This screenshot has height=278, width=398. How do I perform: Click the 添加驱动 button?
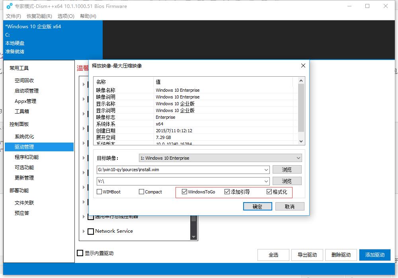(x=375, y=255)
